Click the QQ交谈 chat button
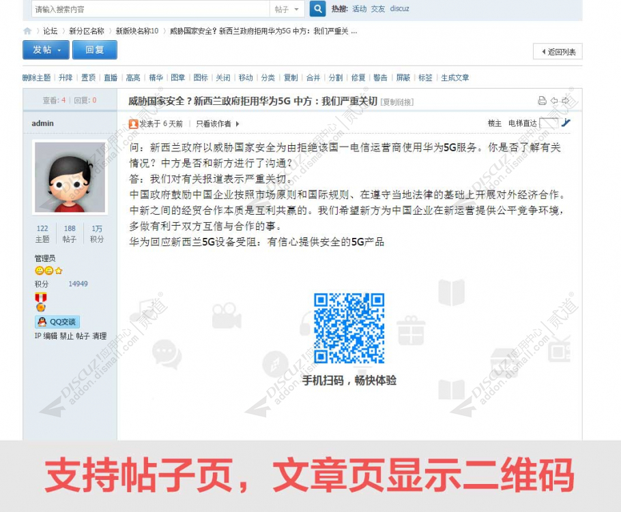Screen dimensions: 621x512 click(x=57, y=322)
